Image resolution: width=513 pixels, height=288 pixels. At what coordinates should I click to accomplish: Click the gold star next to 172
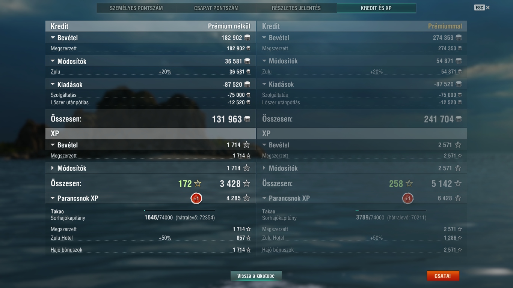tap(198, 183)
